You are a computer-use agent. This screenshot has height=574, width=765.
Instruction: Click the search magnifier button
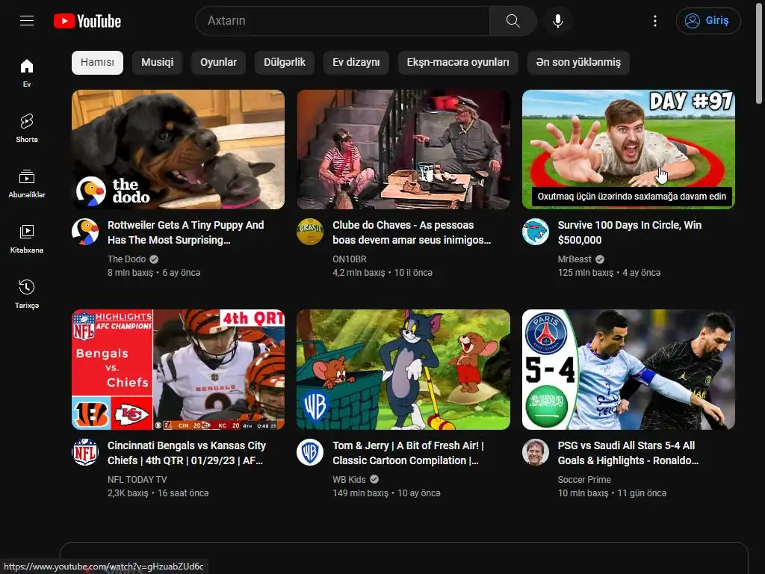coord(512,20)
